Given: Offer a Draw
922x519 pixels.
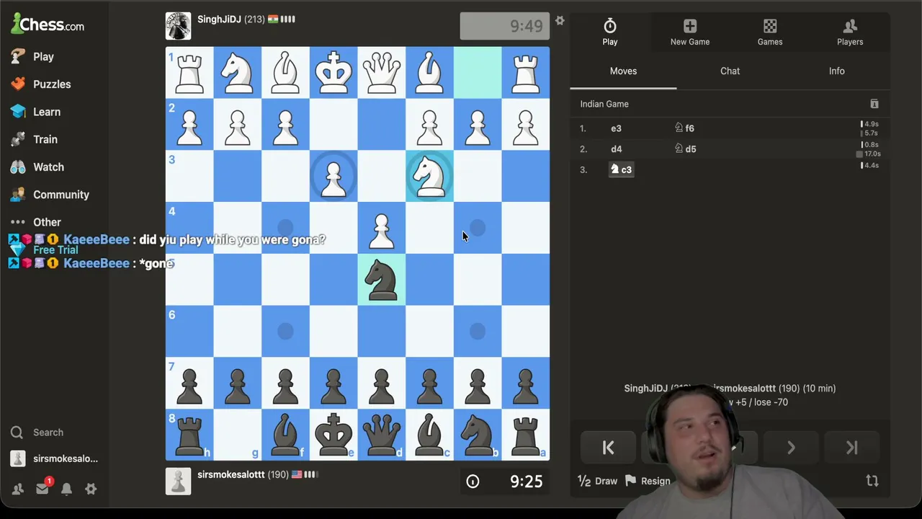Looking at the screenshot, I should tap(598, 481).
